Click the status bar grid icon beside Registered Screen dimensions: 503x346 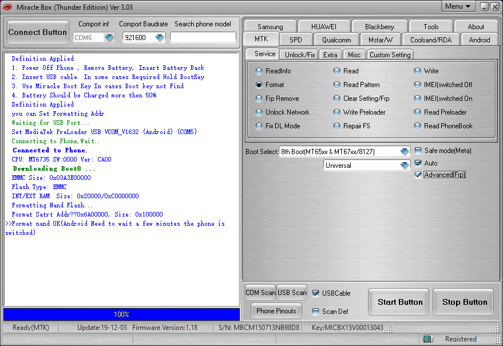[x=427, y=339]
